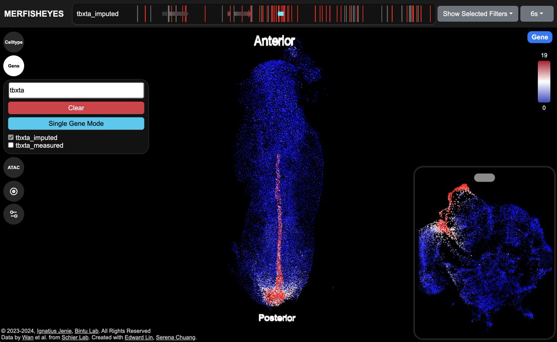The image size is (557, 342).
Task: Open the Celltype panel button
Action: (13, 42)
